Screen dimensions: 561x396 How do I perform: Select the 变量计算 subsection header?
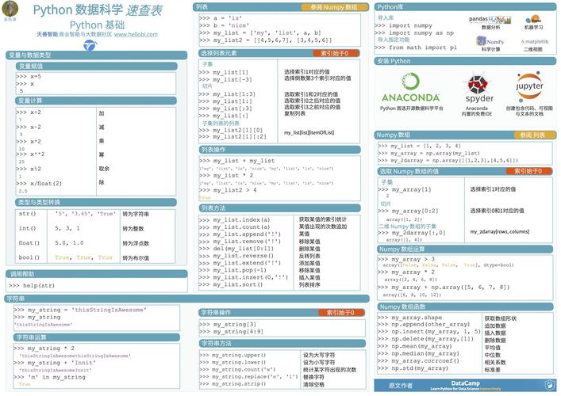(96, 101)
